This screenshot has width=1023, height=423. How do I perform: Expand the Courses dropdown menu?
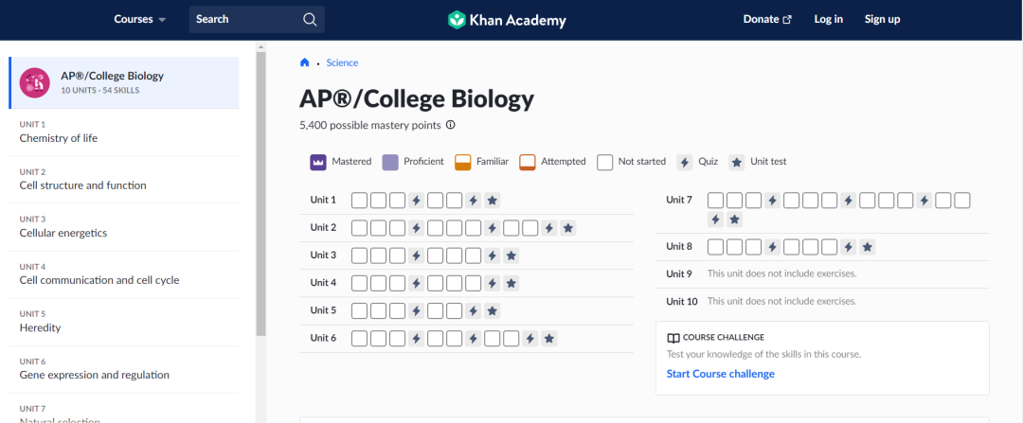(x=139, y=20)
